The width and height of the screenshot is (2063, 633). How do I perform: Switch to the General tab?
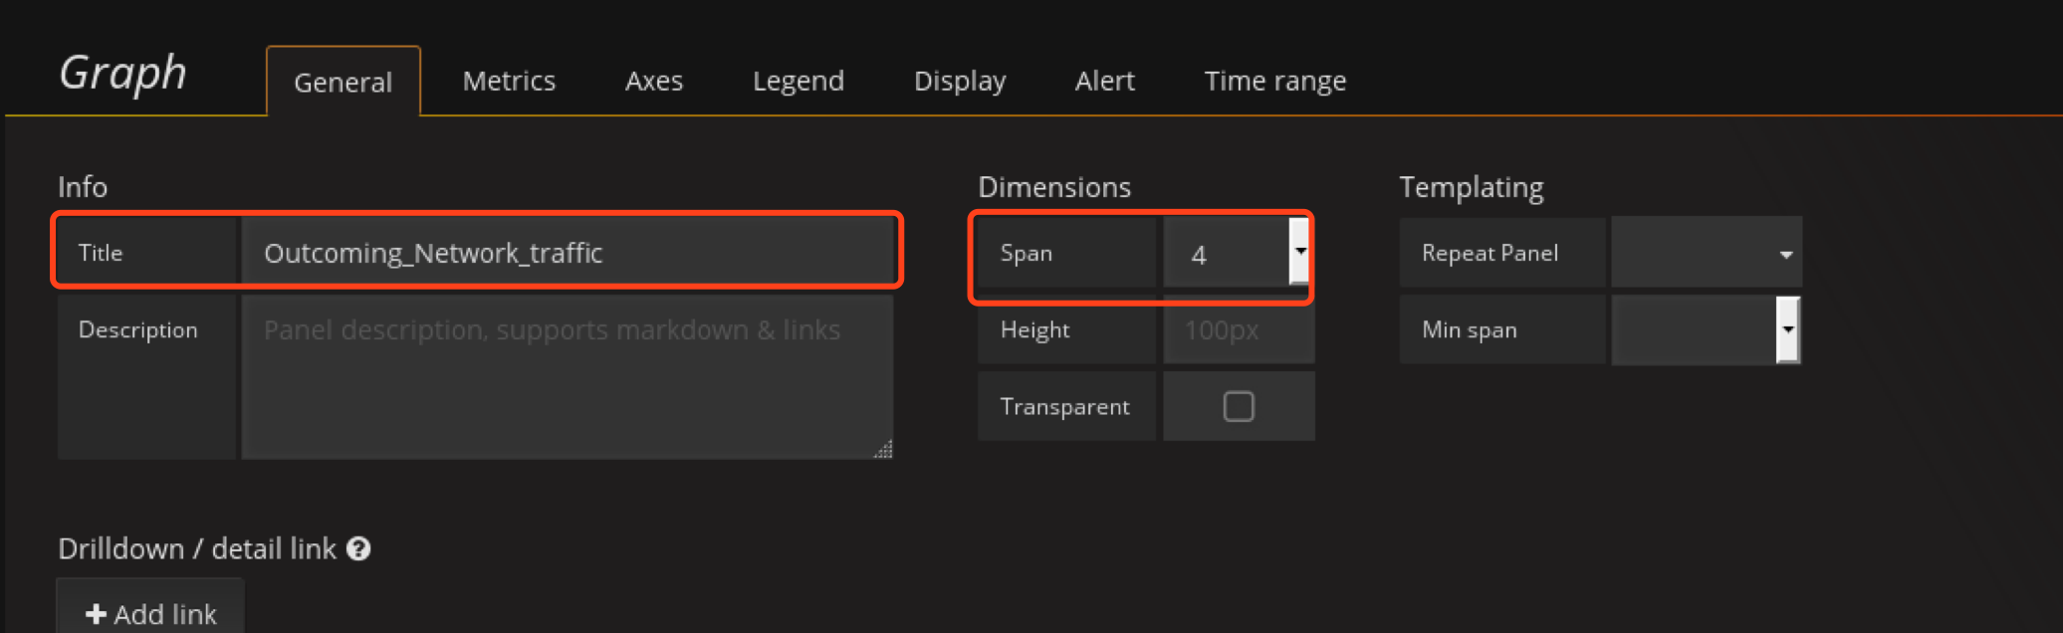tap(343, 82)
